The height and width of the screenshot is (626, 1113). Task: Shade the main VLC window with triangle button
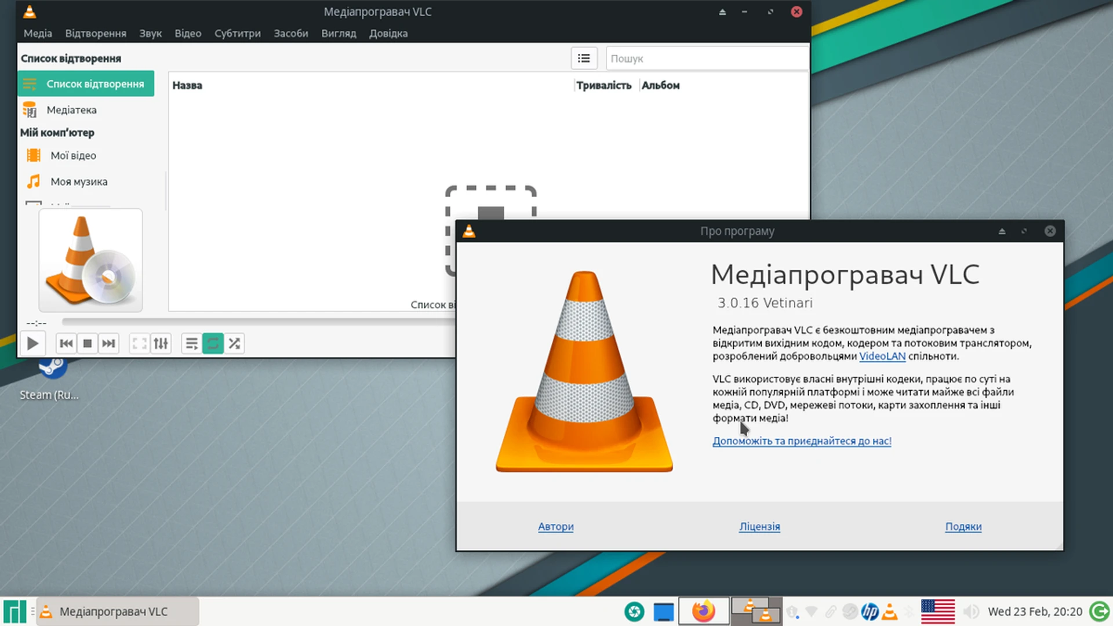pos(722,12)
